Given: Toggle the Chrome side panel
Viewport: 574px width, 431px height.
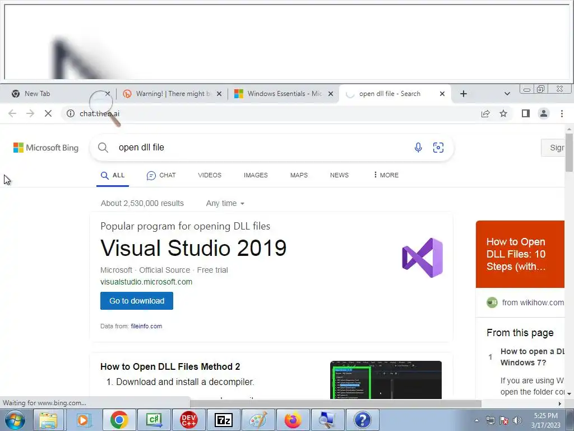Looking at the screenshot, I should point(526,113).
